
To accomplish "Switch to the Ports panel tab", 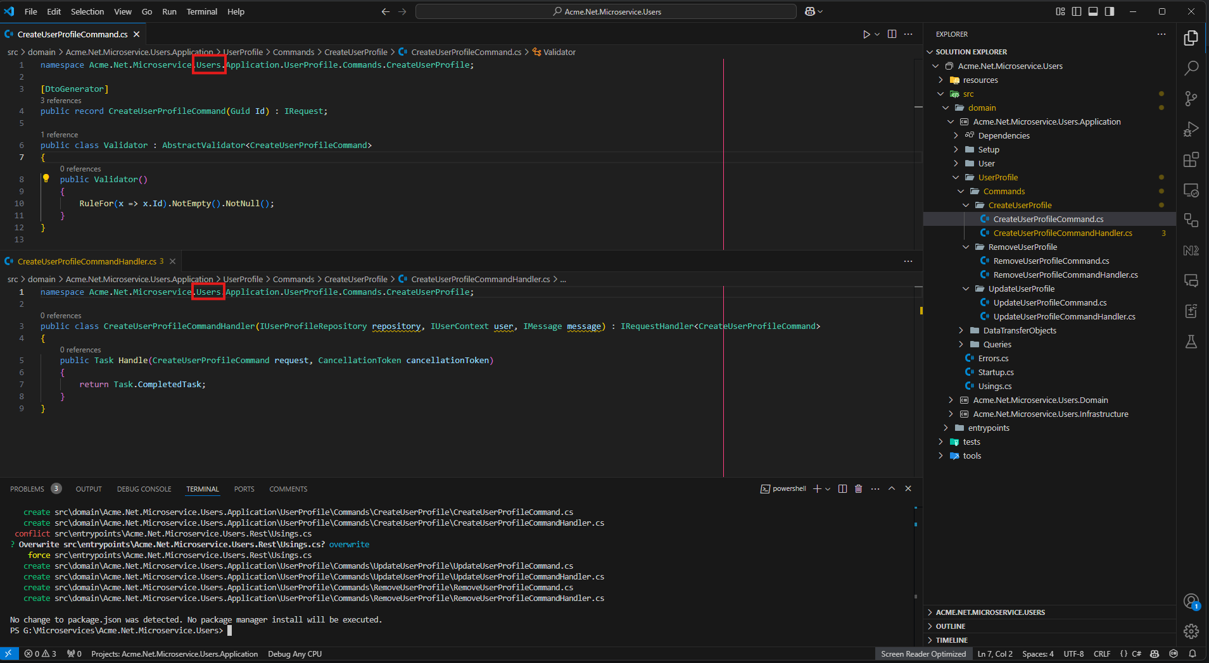I will click(x=244, y=489).
